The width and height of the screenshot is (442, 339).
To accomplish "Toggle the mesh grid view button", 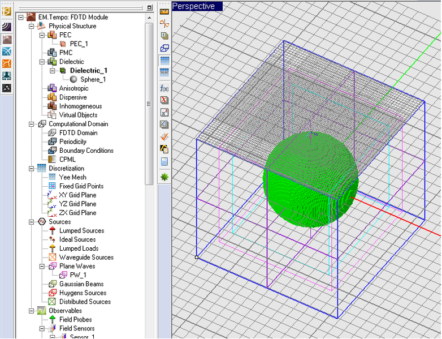I will tap(164, 60).
